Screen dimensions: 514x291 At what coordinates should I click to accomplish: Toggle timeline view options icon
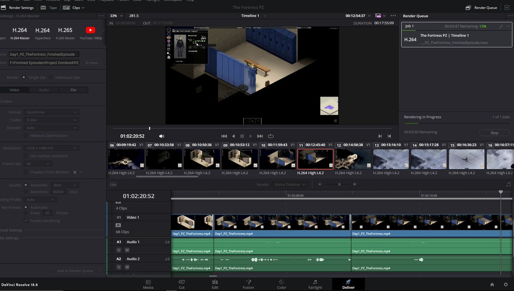[x=113, y=184]
